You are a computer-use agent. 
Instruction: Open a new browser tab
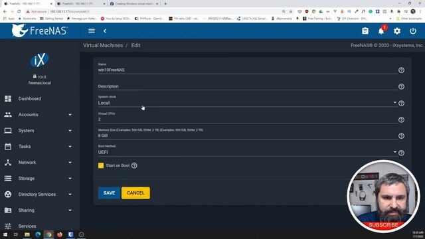pyautogui.click(x=165, y=4)
